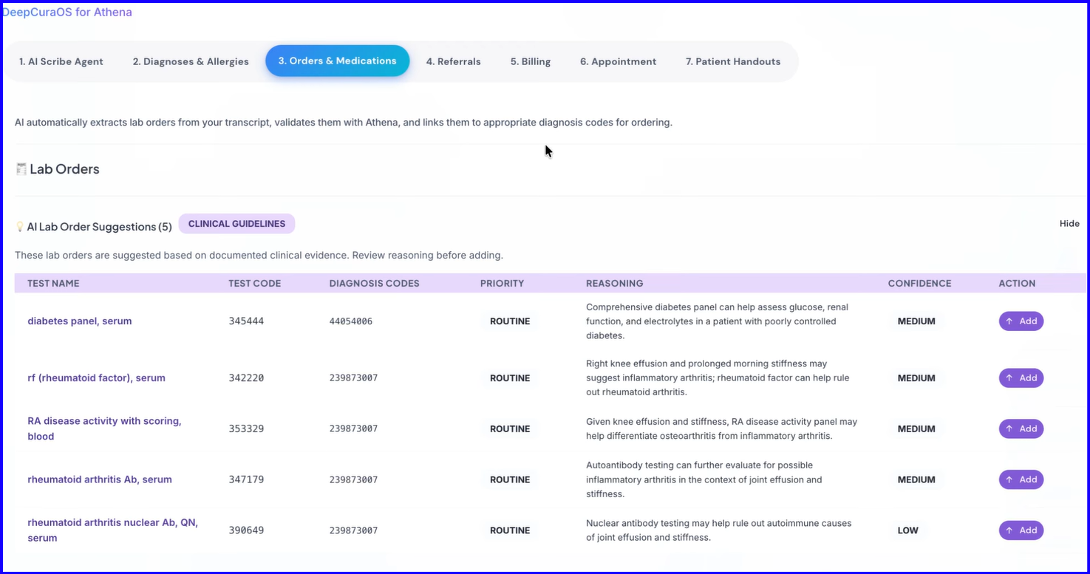Image resolution: width=1090 pixels, height=574 pixels.
Task: Open the rf (rheumatoid factor), serum link
Action: pos(96,378)
